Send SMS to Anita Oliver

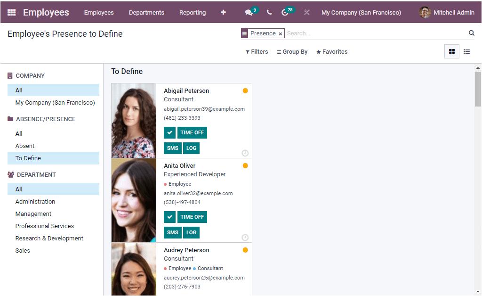click(172, 232)
